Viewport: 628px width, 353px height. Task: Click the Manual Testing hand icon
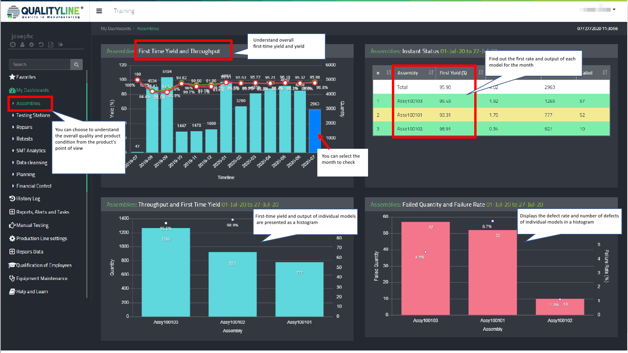12,225
